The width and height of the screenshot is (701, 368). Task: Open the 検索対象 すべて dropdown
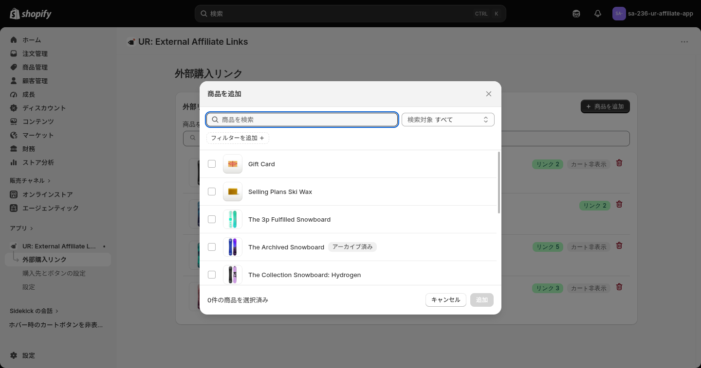(x=448, y=120)
